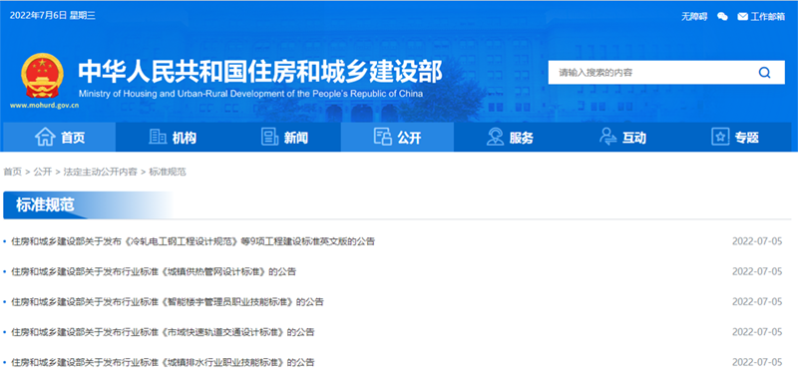Switch to the 新闻 navigation tab
Viewport: 798px width, 384px height.
(284, 137)
